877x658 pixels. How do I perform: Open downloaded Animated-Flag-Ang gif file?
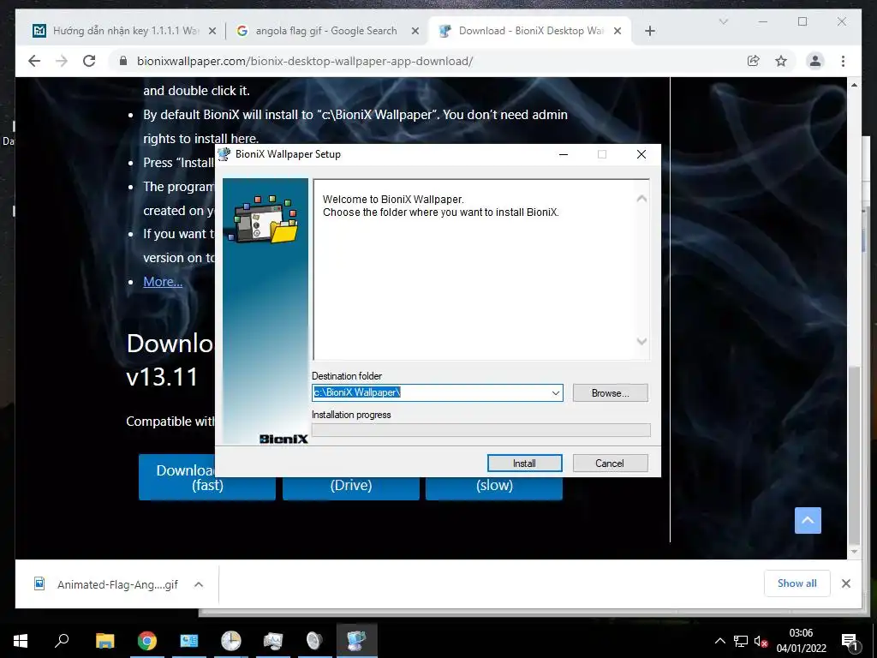click(106, 584)
